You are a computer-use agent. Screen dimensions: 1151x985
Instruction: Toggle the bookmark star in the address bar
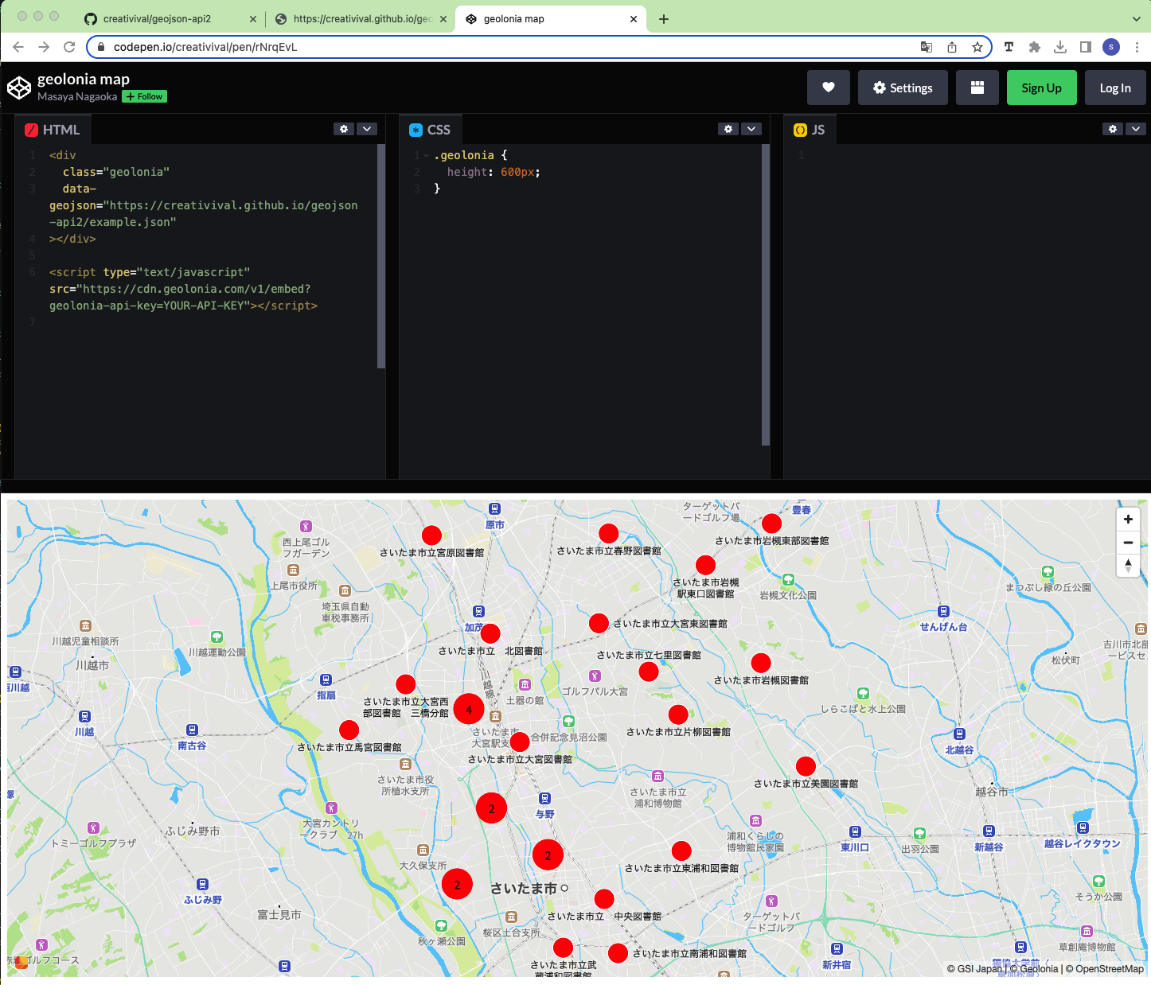(977, 47)
